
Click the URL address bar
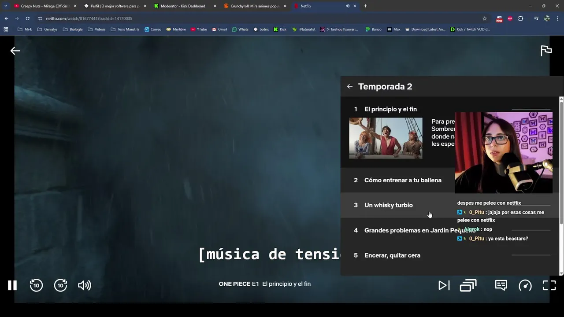[262, 18]
